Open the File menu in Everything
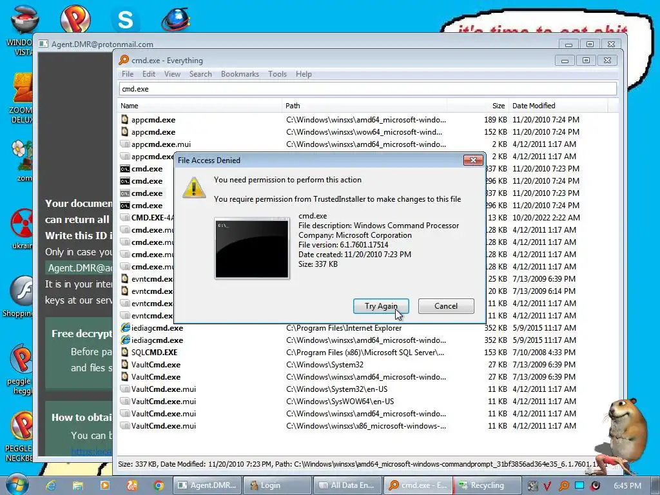 point(128,74)
